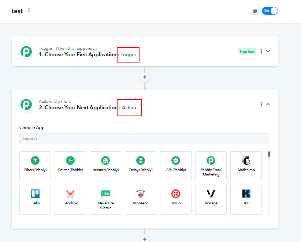Click the trigger step Pabbly logo
Image resolution: width=301 pixels, height=242 pixels.
point(26,52)
